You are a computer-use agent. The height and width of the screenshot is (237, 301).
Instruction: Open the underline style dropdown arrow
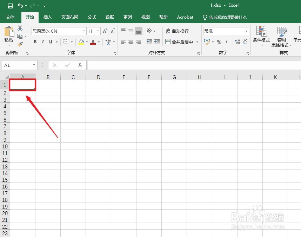click(56, 42)
